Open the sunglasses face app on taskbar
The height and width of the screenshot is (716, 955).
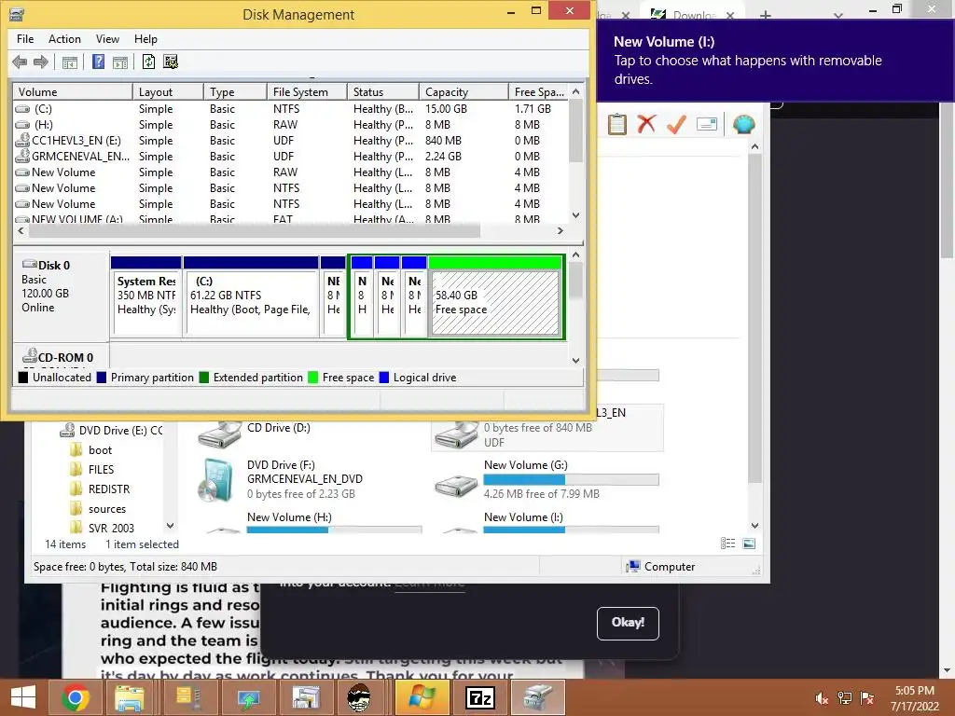pos(359,697)
